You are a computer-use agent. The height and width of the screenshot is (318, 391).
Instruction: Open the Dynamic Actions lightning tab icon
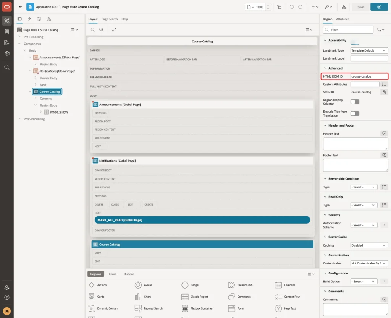(x=29, y=19)
